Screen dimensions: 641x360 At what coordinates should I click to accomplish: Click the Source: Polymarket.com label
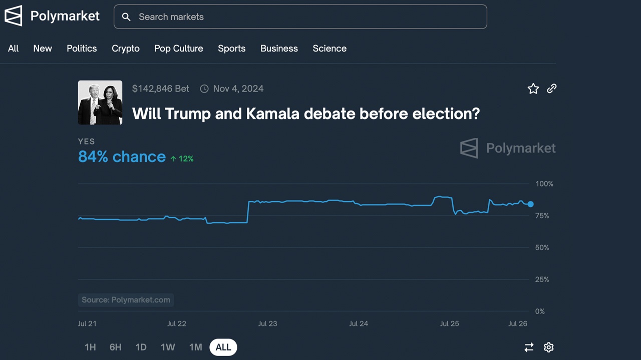click(126, 299)
